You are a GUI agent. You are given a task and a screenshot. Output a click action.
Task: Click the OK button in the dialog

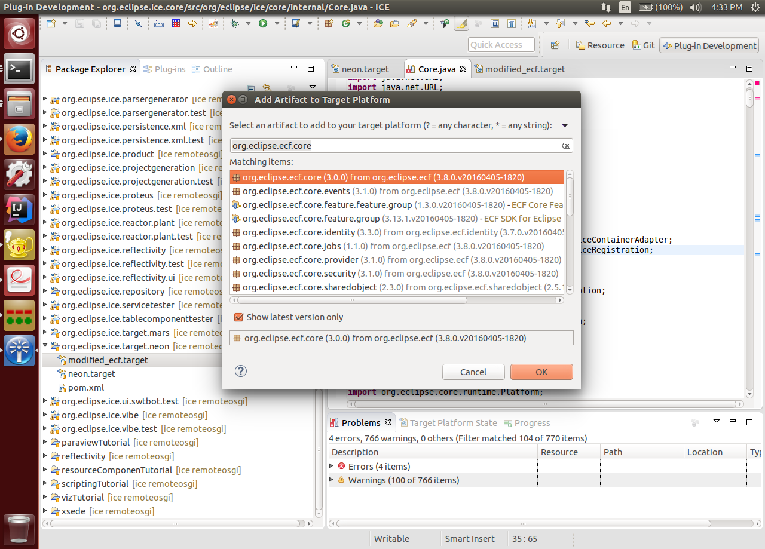541,372
